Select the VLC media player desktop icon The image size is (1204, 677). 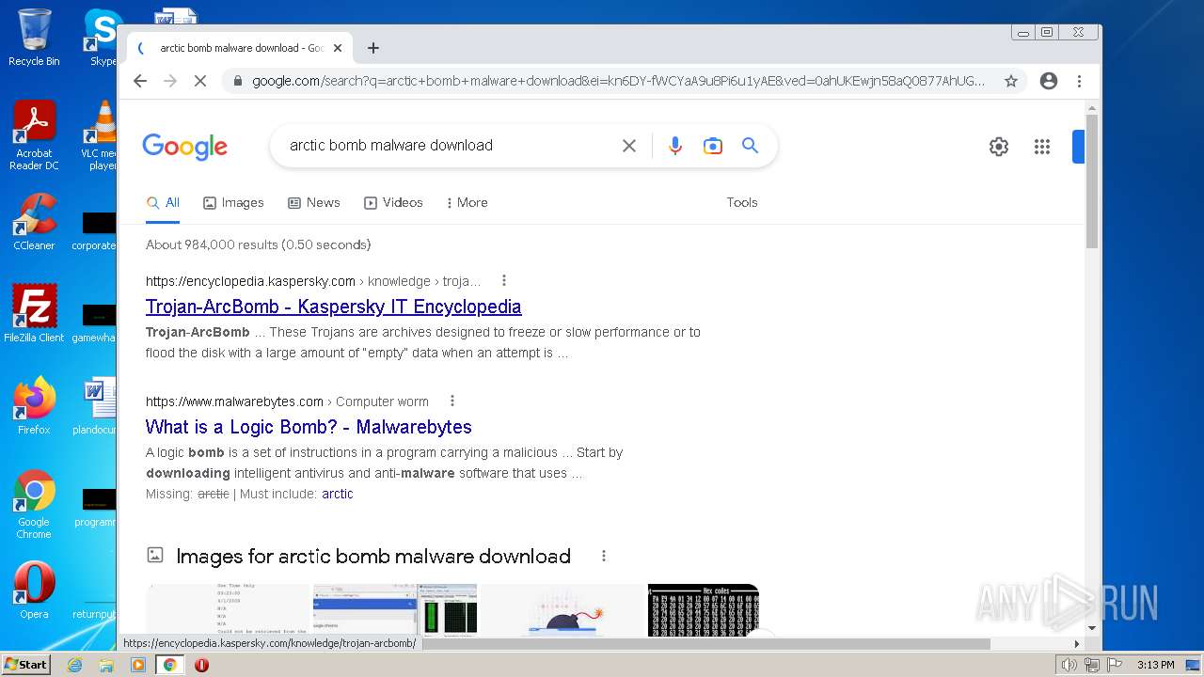pos(98,135)
